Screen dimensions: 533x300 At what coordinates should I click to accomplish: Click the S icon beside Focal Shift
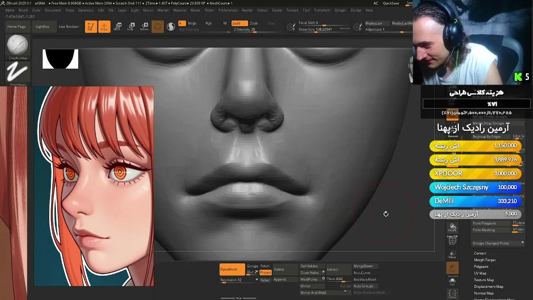(x=291, y=27)
